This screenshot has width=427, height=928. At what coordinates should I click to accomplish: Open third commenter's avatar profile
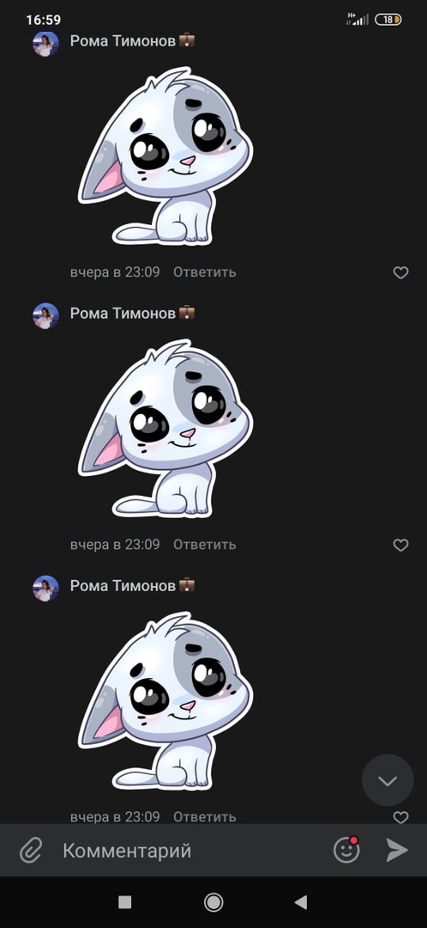(x=45, y=589)
